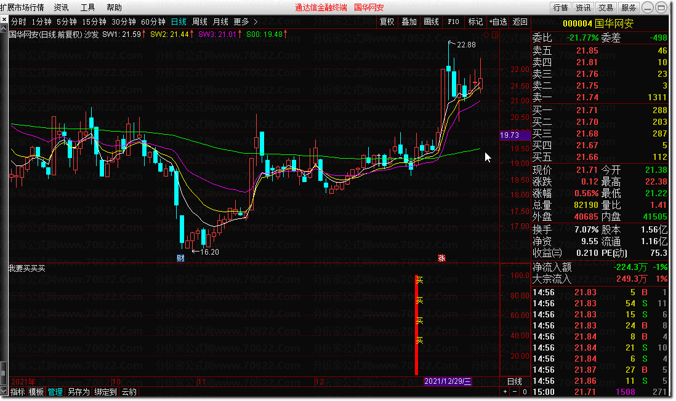Click the 卖五 price 21.85
Screen dimensions: 676x401
click(x=587, y=50)
